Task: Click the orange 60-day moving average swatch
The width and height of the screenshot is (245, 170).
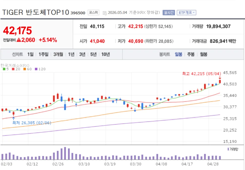Action: pyautogui.click(x=25, y=69)
